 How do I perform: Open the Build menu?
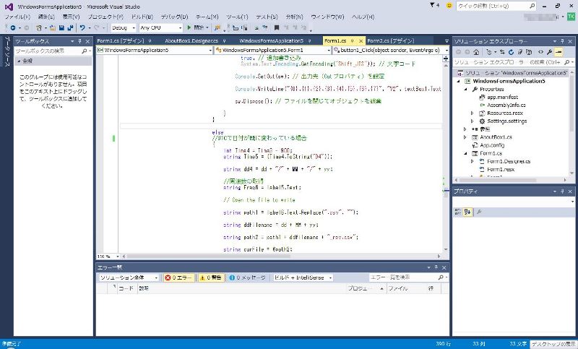[142, 17]
